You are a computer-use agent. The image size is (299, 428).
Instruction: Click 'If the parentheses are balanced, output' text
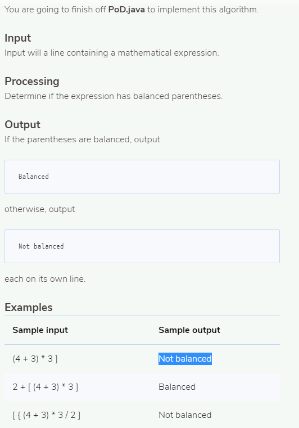click(x=83, y=139)
